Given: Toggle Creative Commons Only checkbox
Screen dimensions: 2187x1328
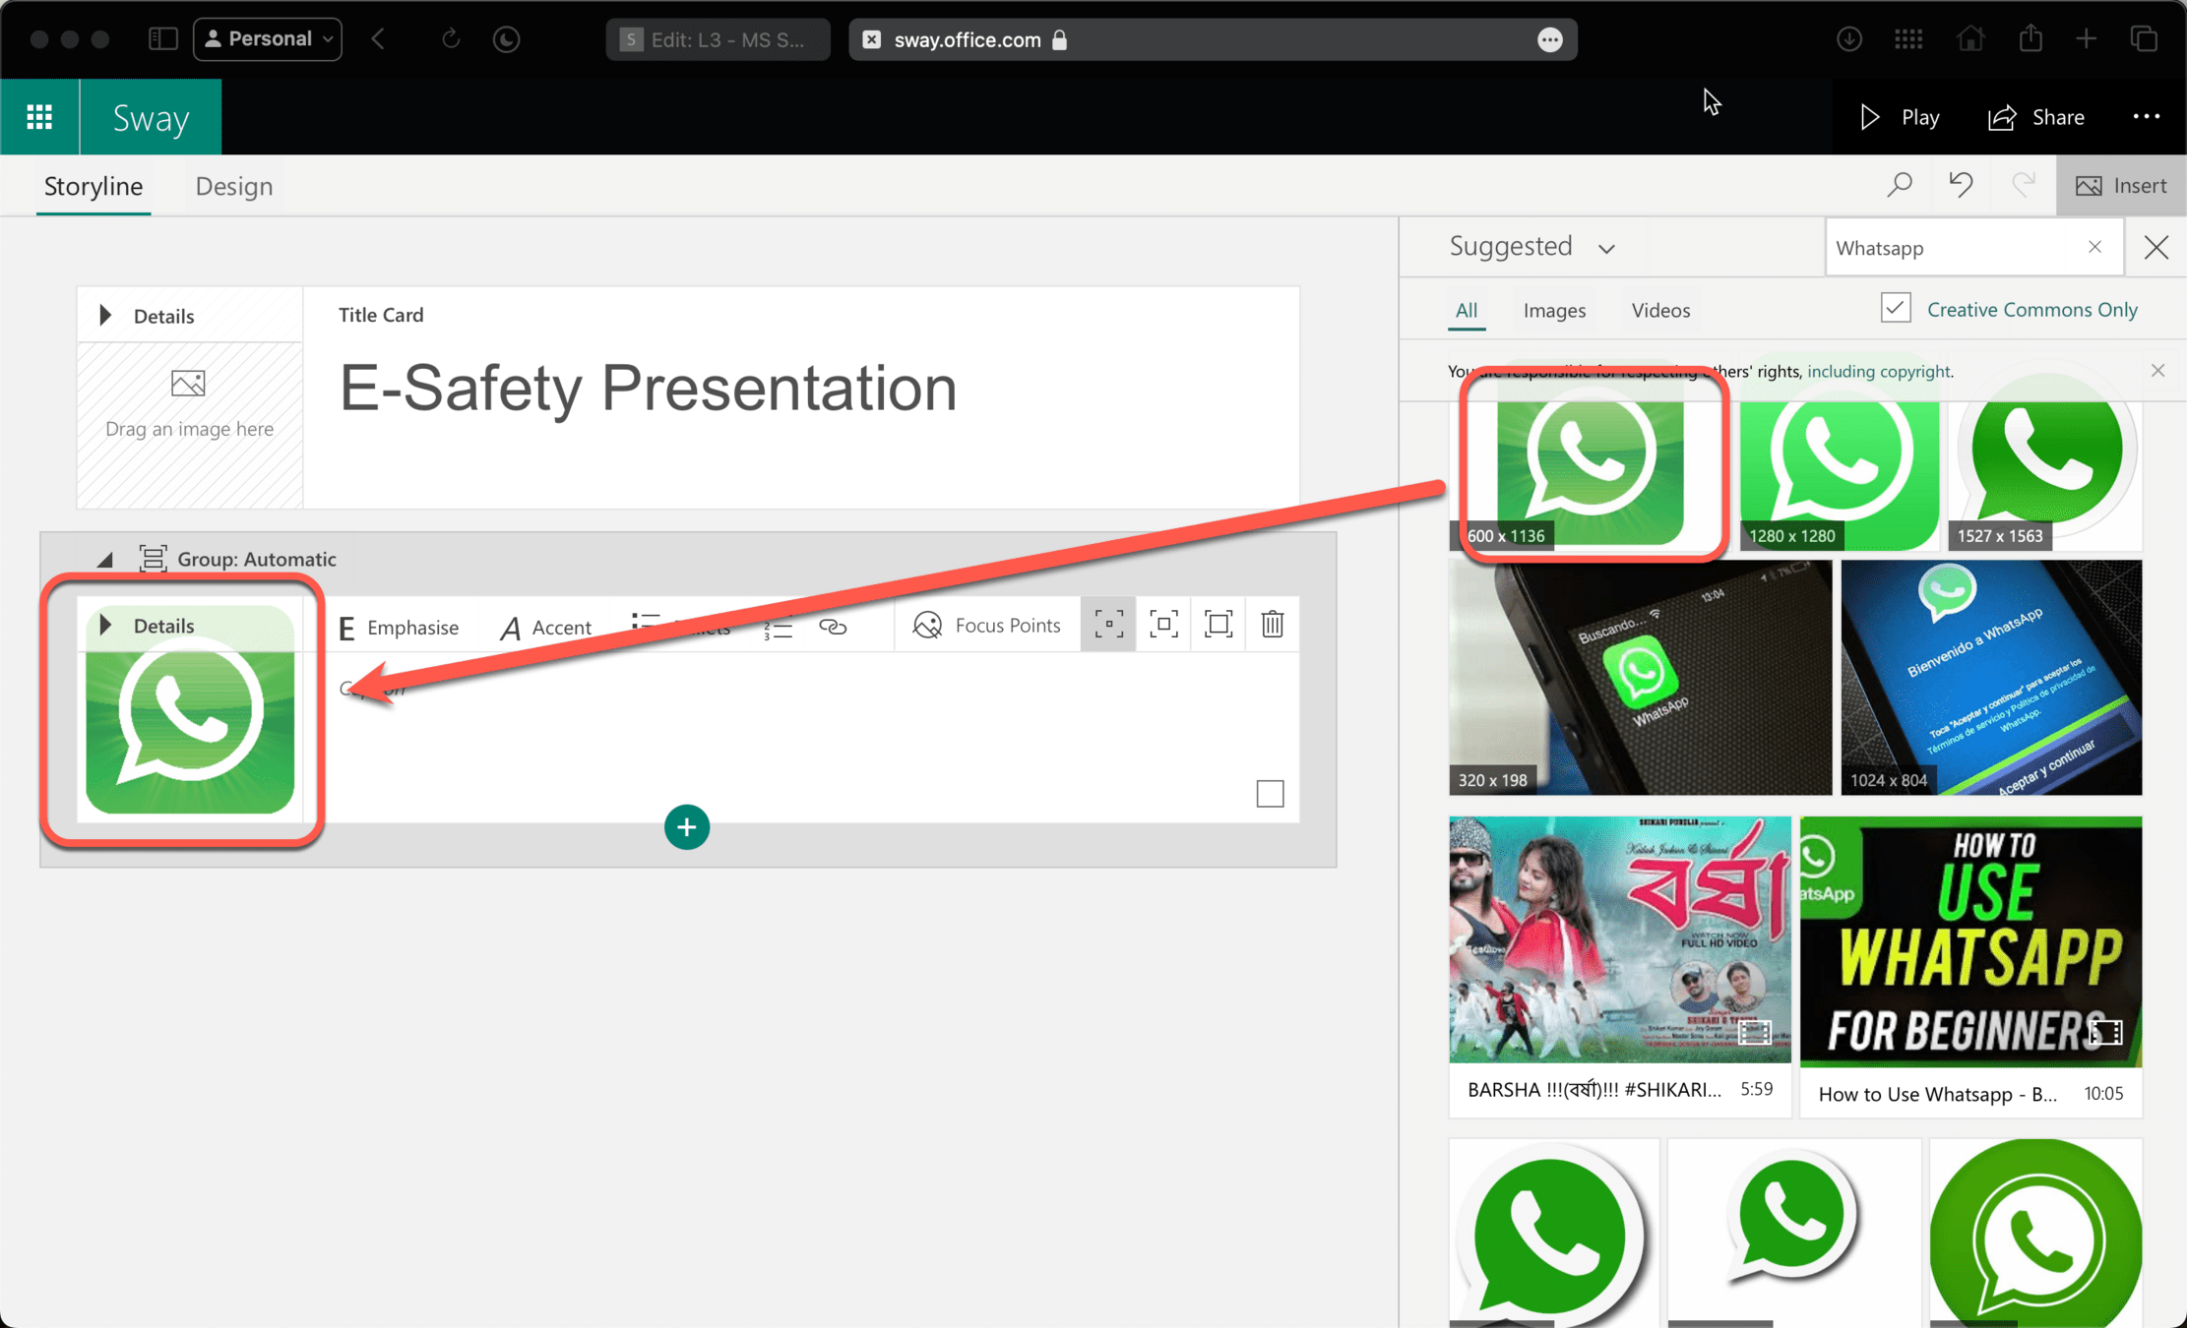Looking at the screenshot, I should (1895, 309).
